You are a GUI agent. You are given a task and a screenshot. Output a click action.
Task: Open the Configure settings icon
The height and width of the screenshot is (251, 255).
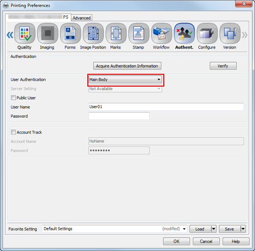coord(207,33)
